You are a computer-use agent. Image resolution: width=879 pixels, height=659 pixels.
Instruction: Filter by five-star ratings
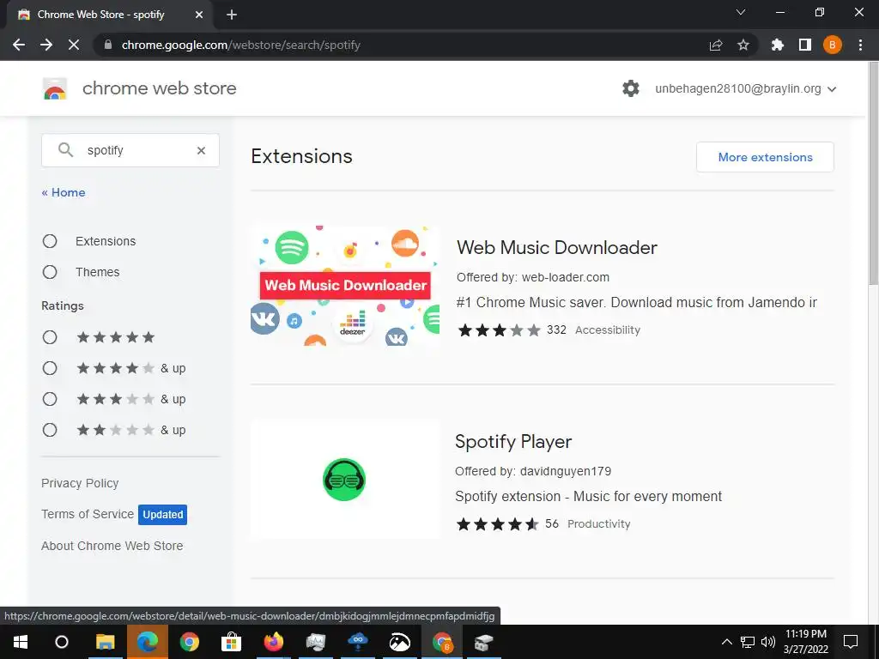tap(50, 337)
